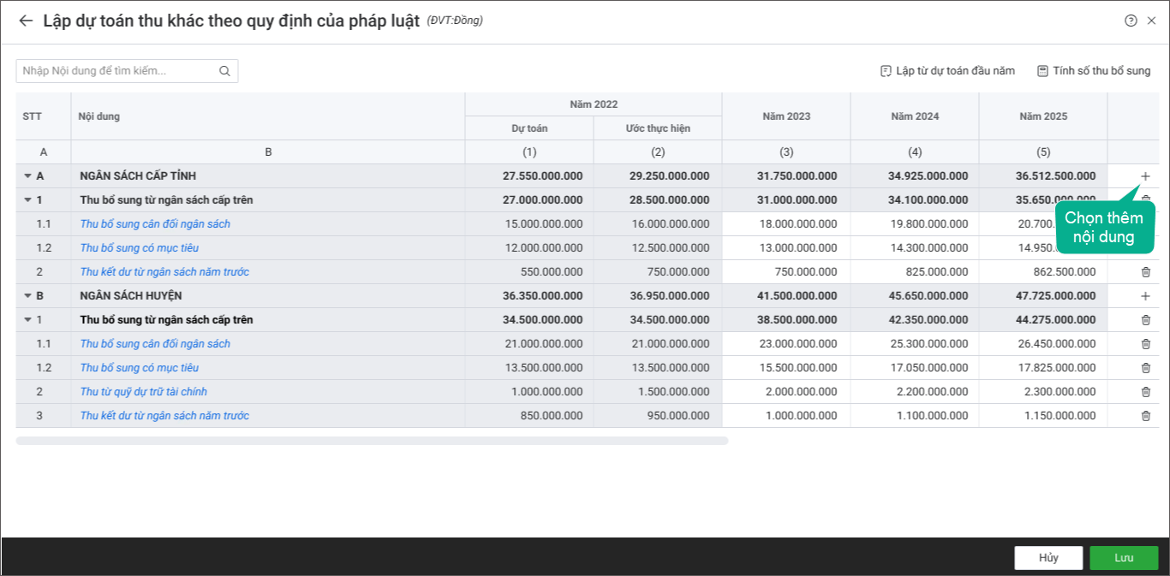This screenshot has width=1170, height=576.
Task: Click the search magnifier icon
Action: pyautogui.click(x=224, y=71)
